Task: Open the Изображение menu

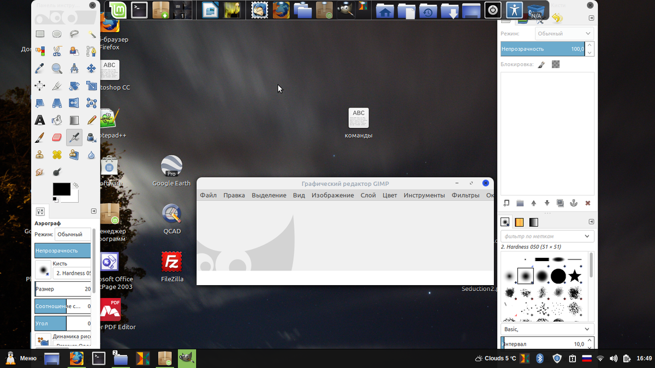Action: (333, 195)
